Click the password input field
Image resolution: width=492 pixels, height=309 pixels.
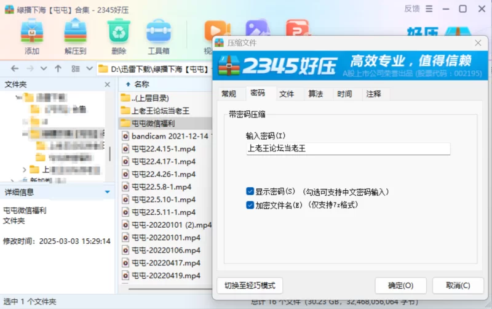click(x=348, y=148)
